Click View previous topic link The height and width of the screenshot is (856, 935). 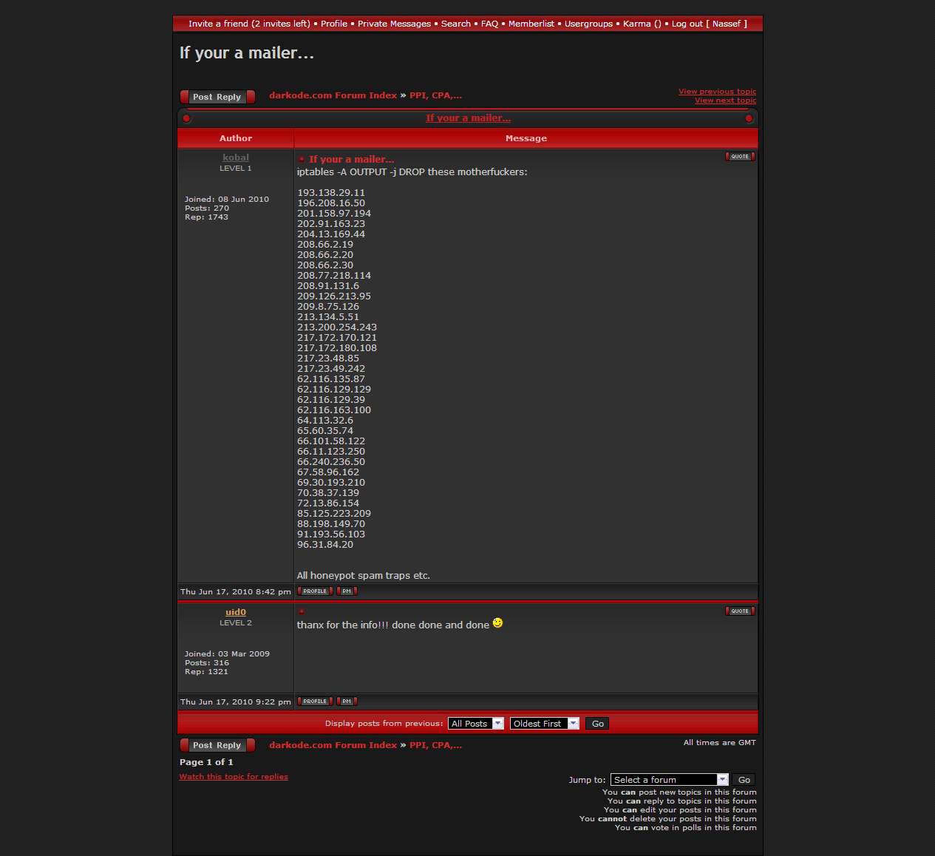click(717, 92)
